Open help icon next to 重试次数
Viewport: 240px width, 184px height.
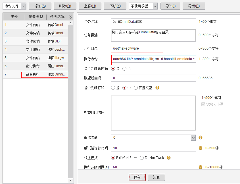200,138
